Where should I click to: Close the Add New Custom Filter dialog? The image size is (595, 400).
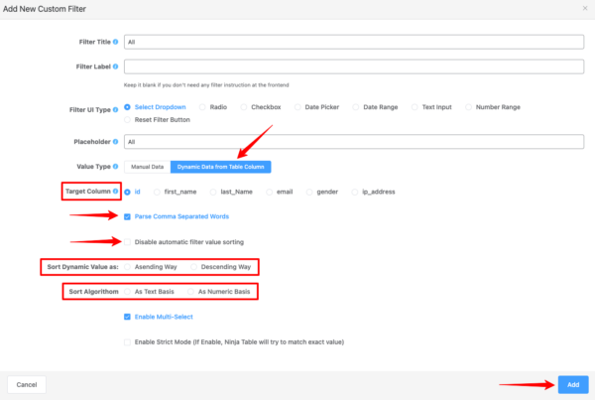tap(585, 8)
